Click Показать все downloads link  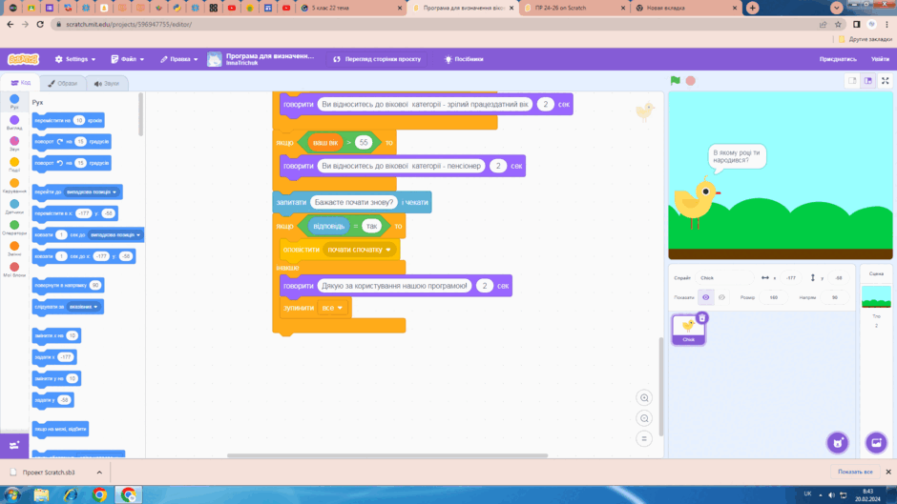pos(855,472)
